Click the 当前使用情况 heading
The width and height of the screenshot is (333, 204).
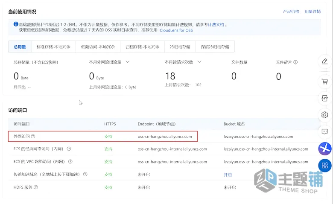click(22, 12)
